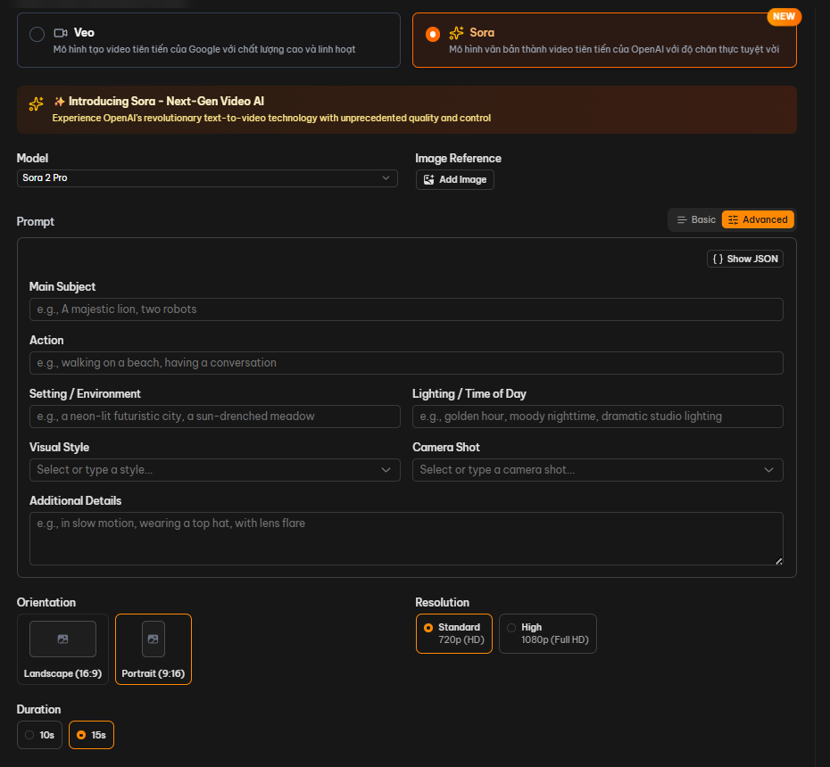Focus the Lighting / Time of Day field
830x767 pixels.
point(598,416)
